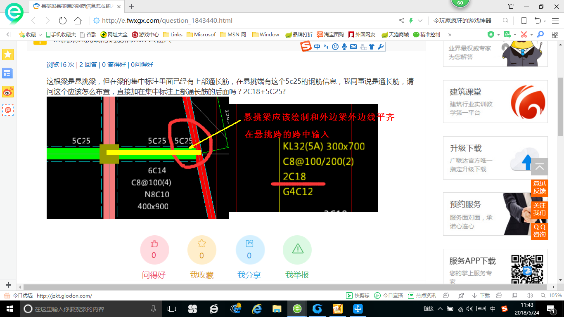Viewport: 564px width, 317px height.
Task: Expand the address bar dropdown chevron
Action: [x=420, y=21]
